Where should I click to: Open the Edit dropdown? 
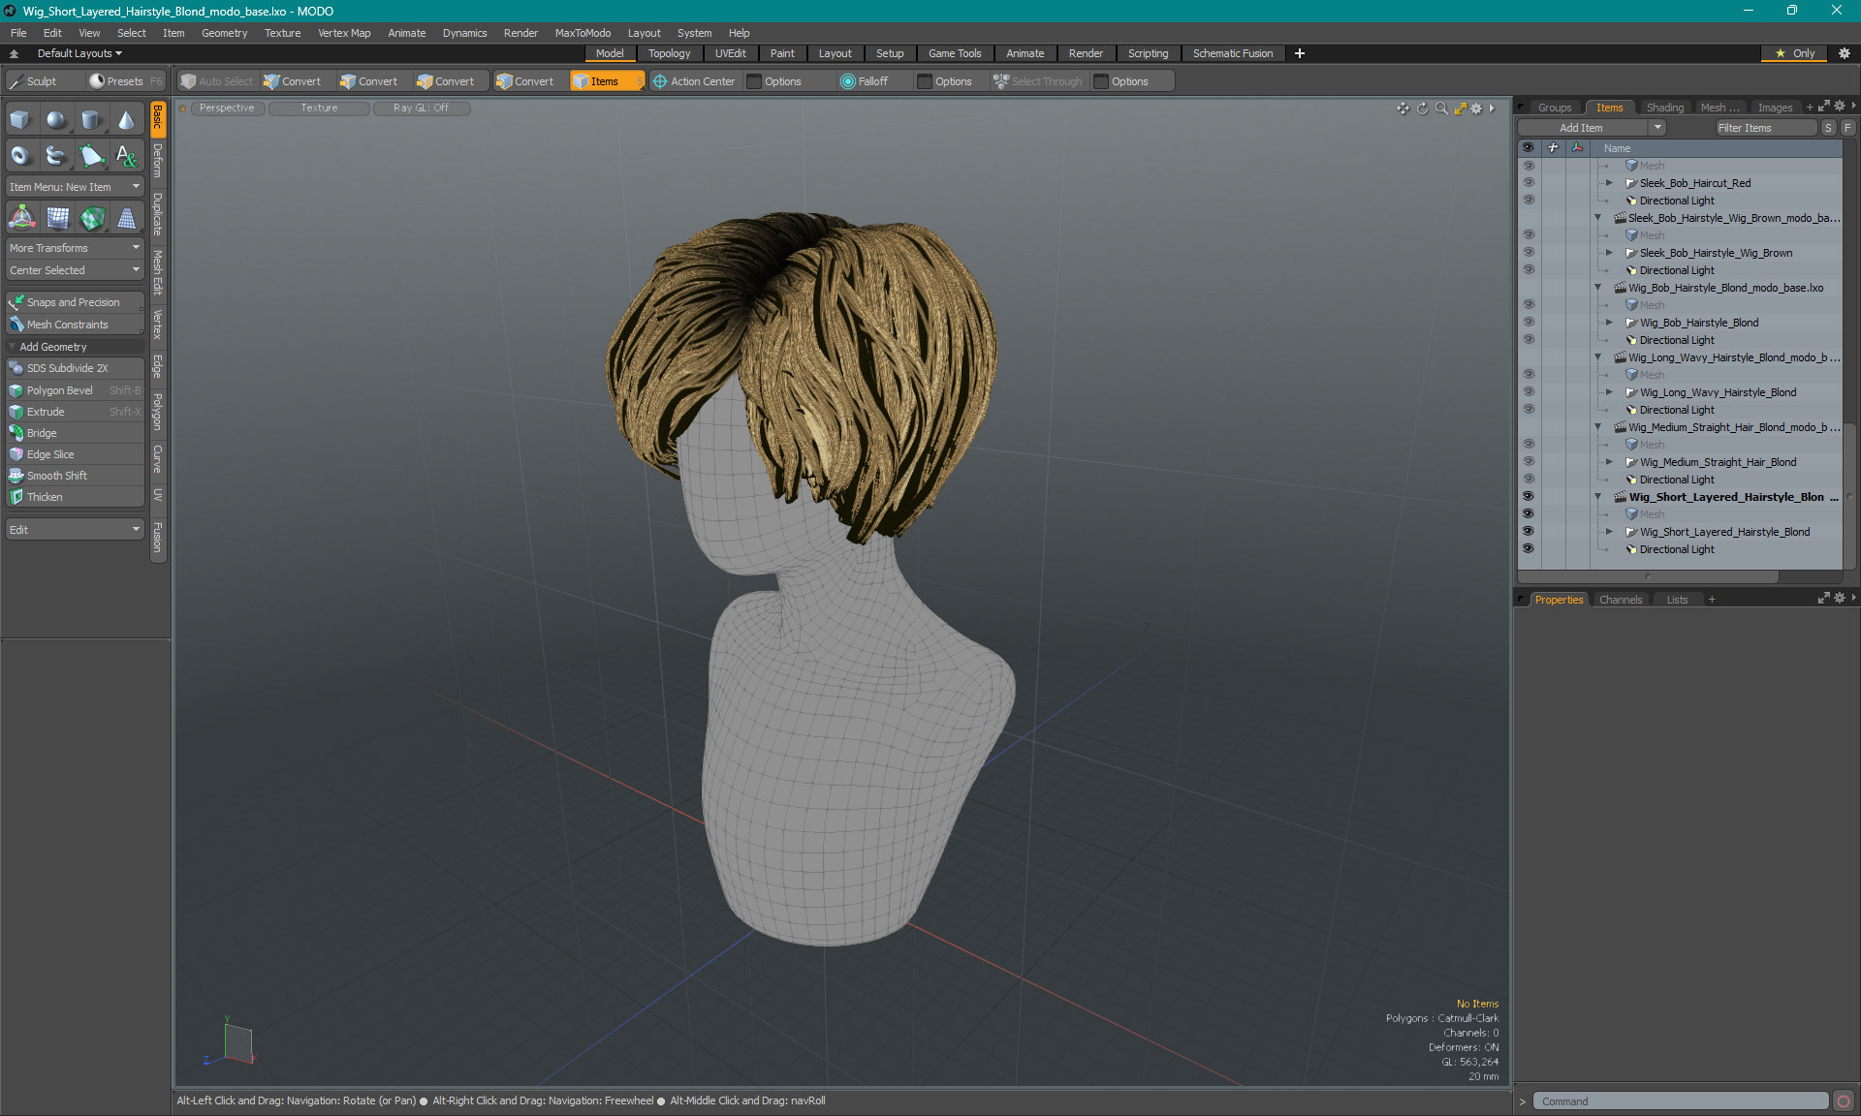click(75, 530)
